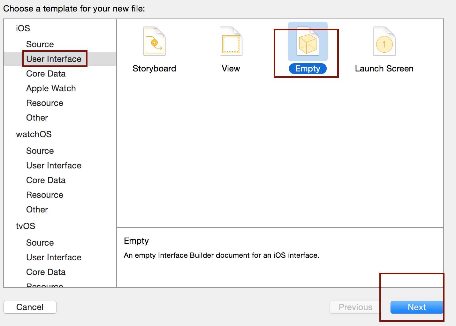Viewport: 456px width, 326px height.
Task: Select the Launch Screen template icon
Action: [384, 41]
